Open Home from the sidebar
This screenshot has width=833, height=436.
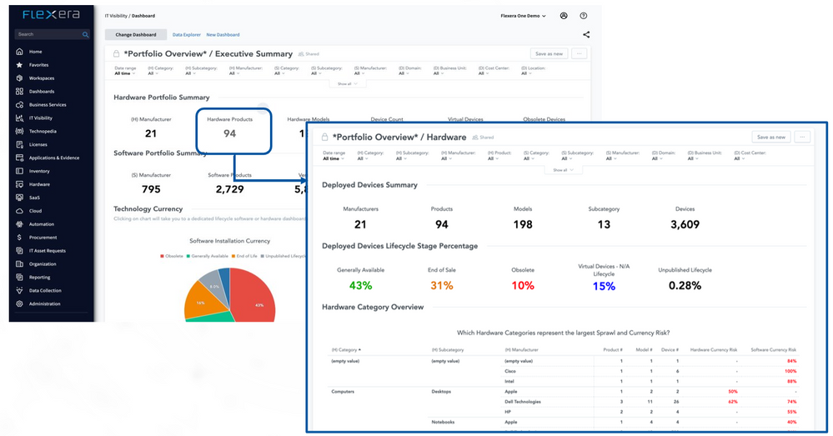tap(19, 52)
